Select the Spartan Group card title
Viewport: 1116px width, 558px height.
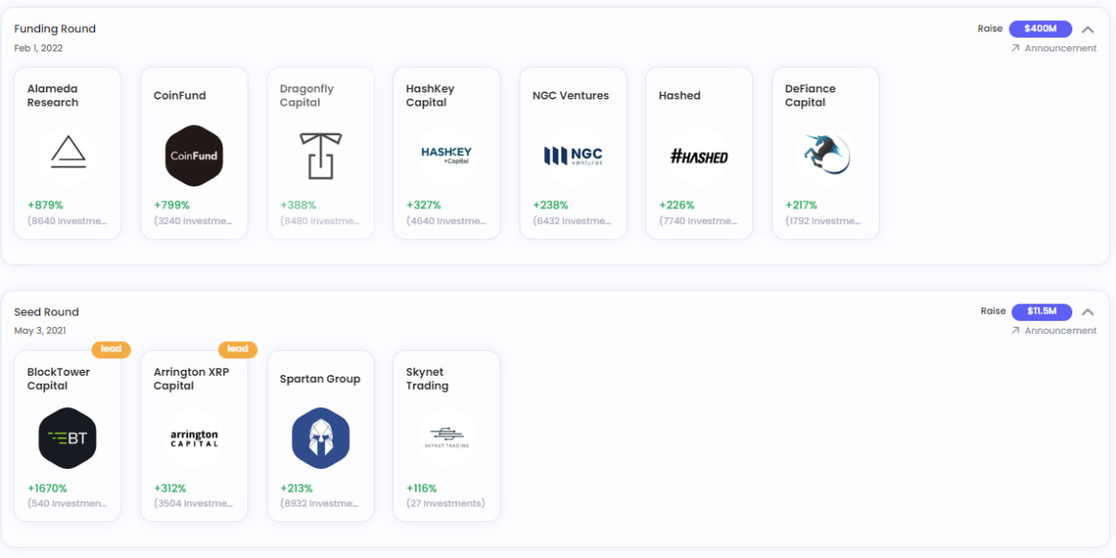[x=320, y=379]
